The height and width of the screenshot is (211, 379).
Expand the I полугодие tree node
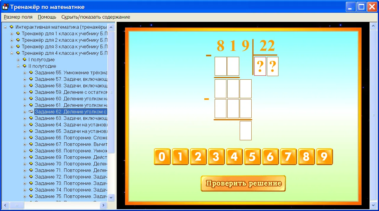click(18, 59)
